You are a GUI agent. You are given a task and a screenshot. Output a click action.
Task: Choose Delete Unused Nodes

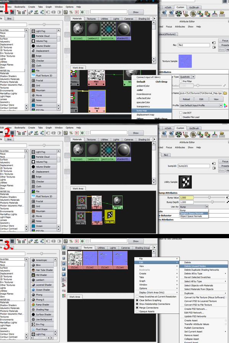[x=204, y=266]
